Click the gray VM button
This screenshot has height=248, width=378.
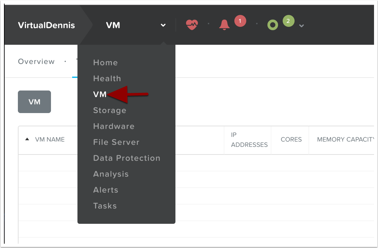coord(34,102)
